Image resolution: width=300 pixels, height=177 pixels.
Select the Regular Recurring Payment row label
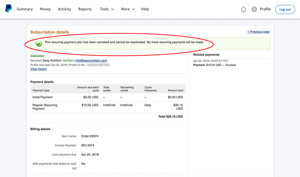coord(45,107)
